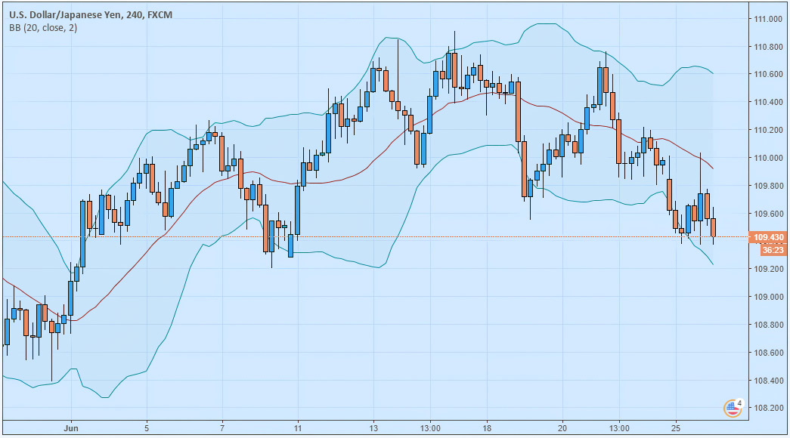This screenshot has height=438, width=790.
Task: Click the Jun date label on time axis
Action: [71, 428]
